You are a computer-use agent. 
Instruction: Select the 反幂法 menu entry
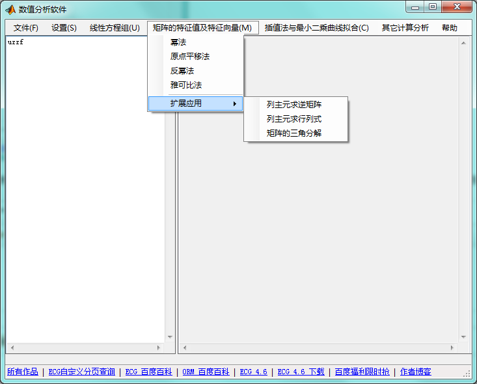(x=196, y=71)
